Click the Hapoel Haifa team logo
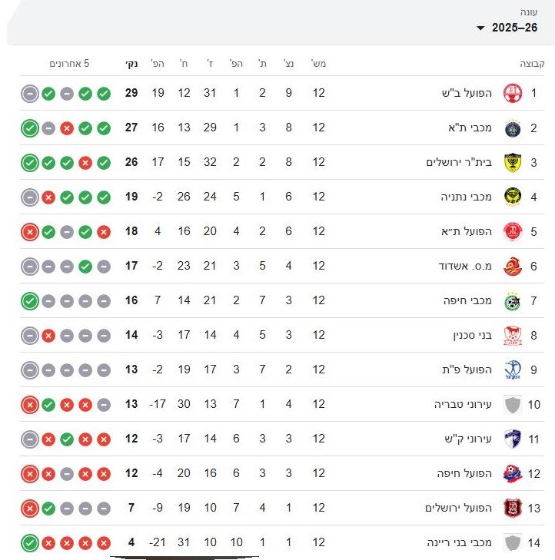 [512, 473]
